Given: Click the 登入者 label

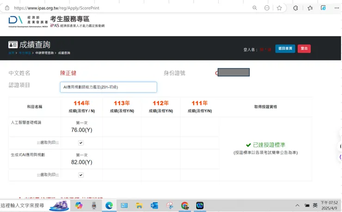Looking at the screenshot, I should (x=250, y=50).
